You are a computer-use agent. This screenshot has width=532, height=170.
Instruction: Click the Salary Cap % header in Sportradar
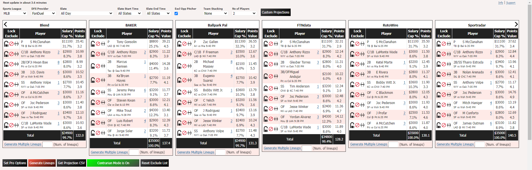point(500,33)
